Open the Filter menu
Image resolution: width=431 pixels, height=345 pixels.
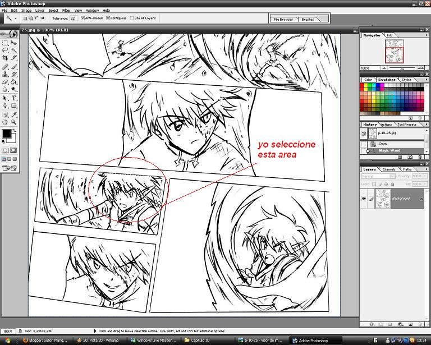66,10
